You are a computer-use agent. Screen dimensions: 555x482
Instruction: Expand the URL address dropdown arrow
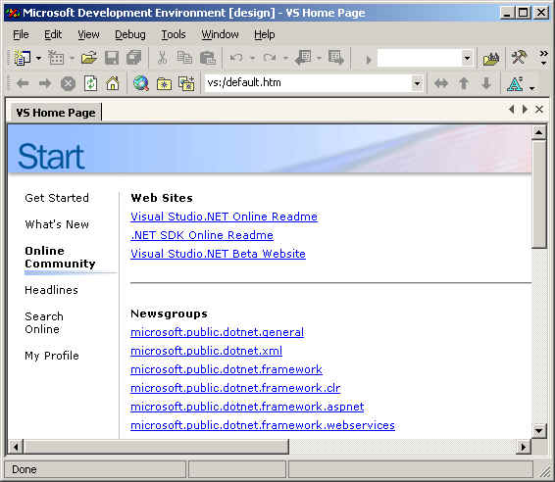coord(418,83)
